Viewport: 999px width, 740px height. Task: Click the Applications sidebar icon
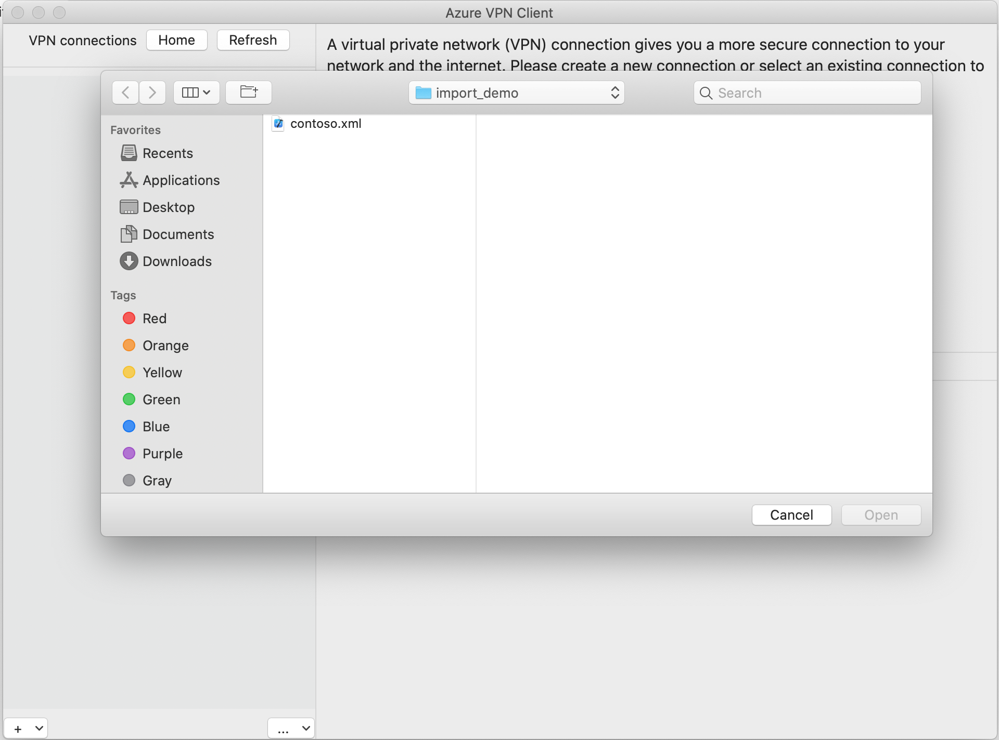(x=127, y=180)
